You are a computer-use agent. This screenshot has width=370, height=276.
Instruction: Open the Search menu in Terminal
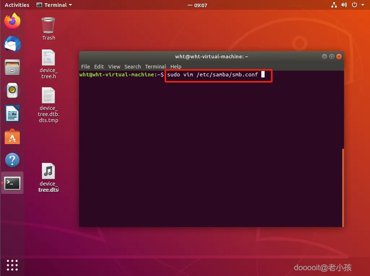pos(132,67)
